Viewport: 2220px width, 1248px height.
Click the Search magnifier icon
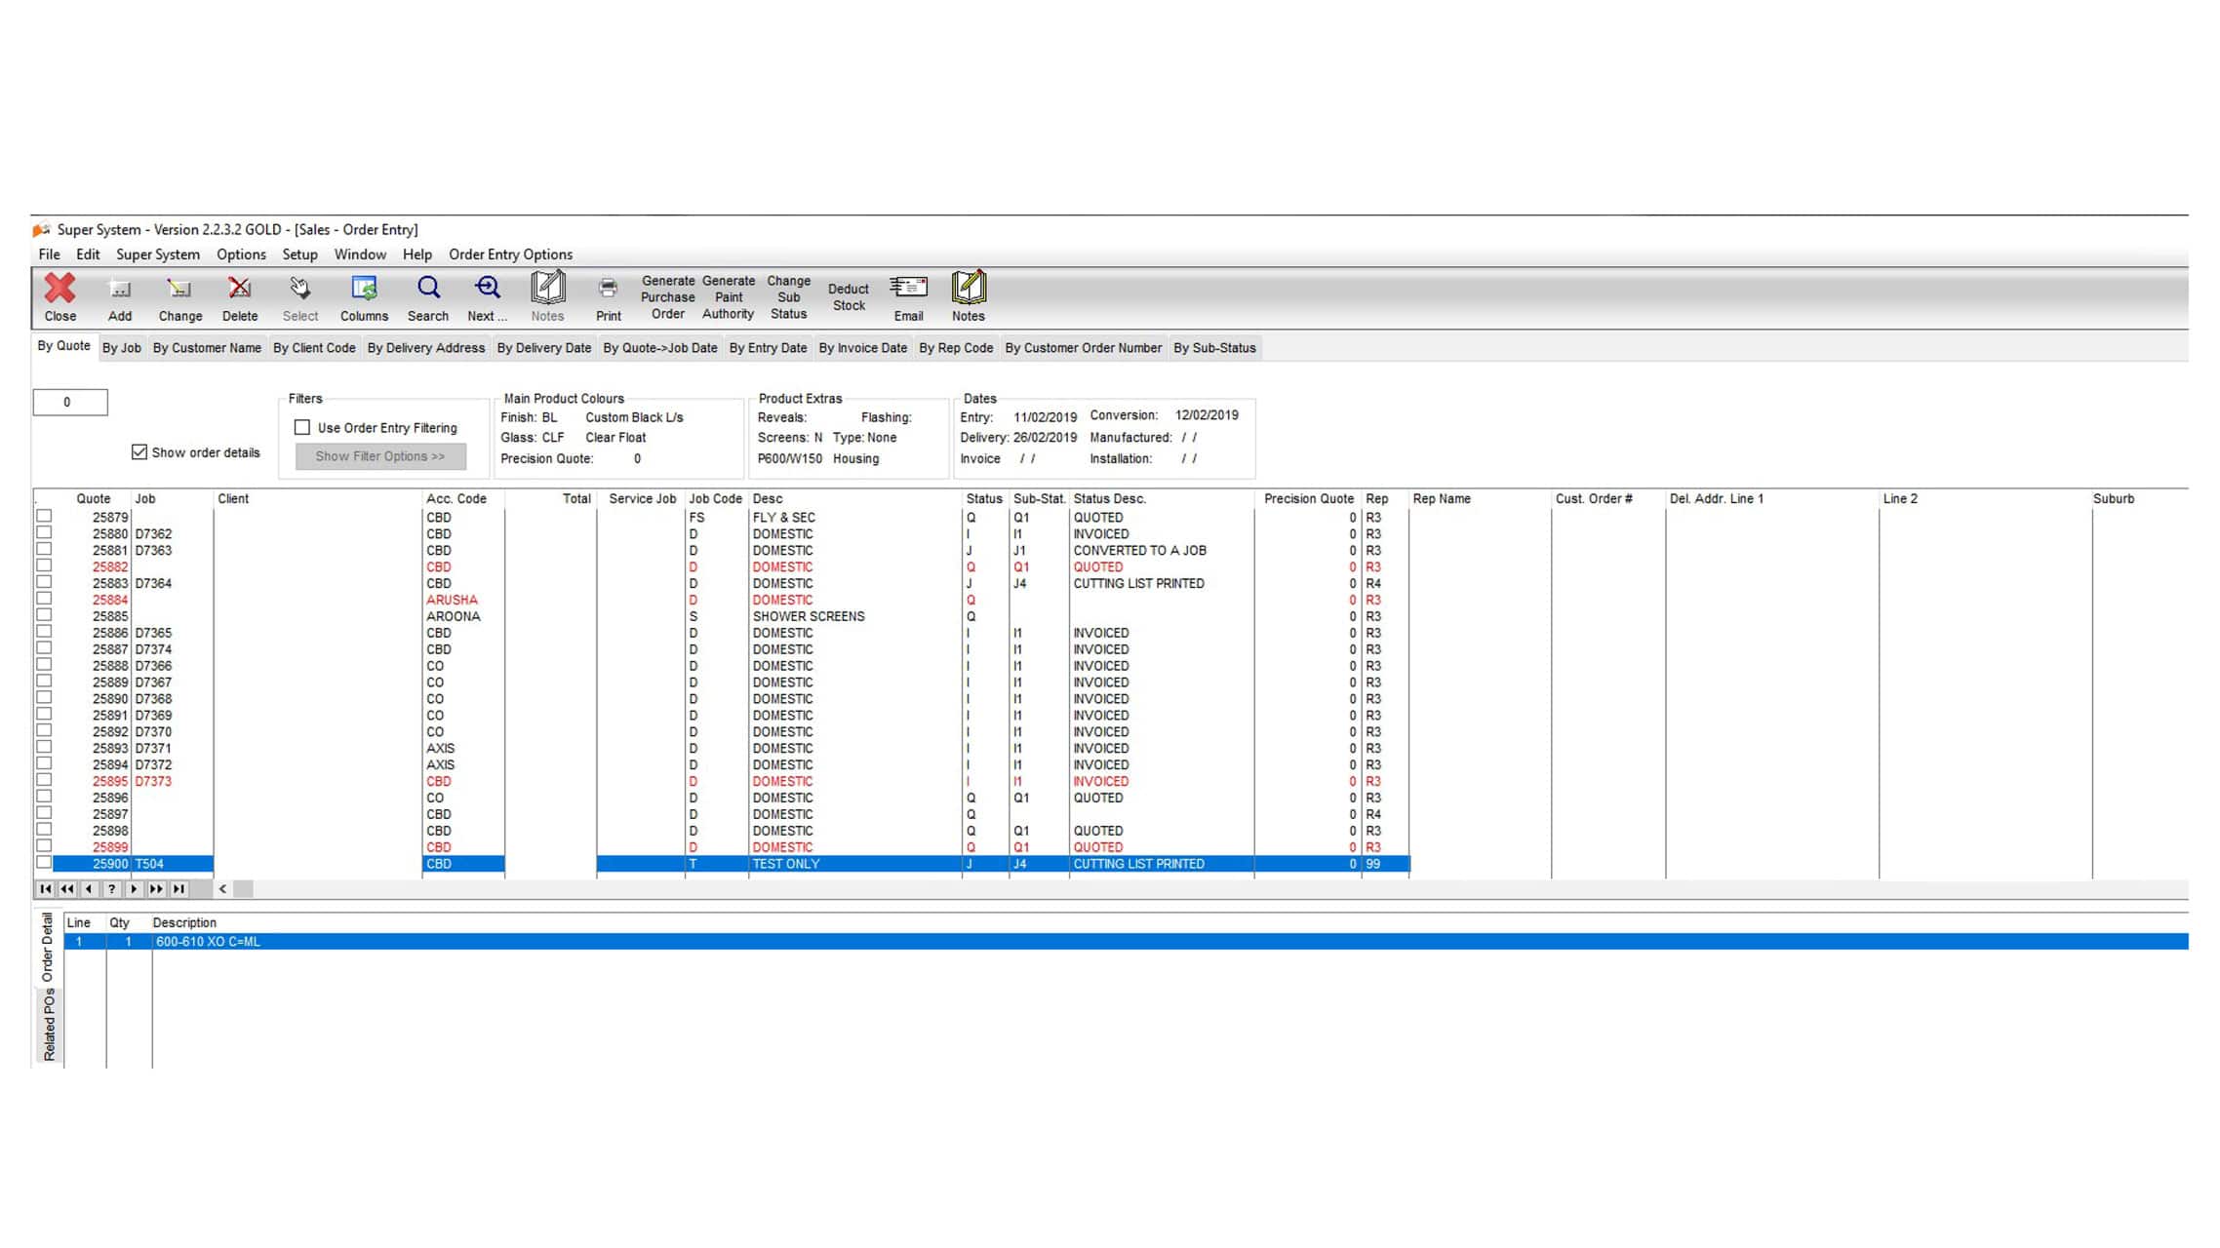[428, 288]
